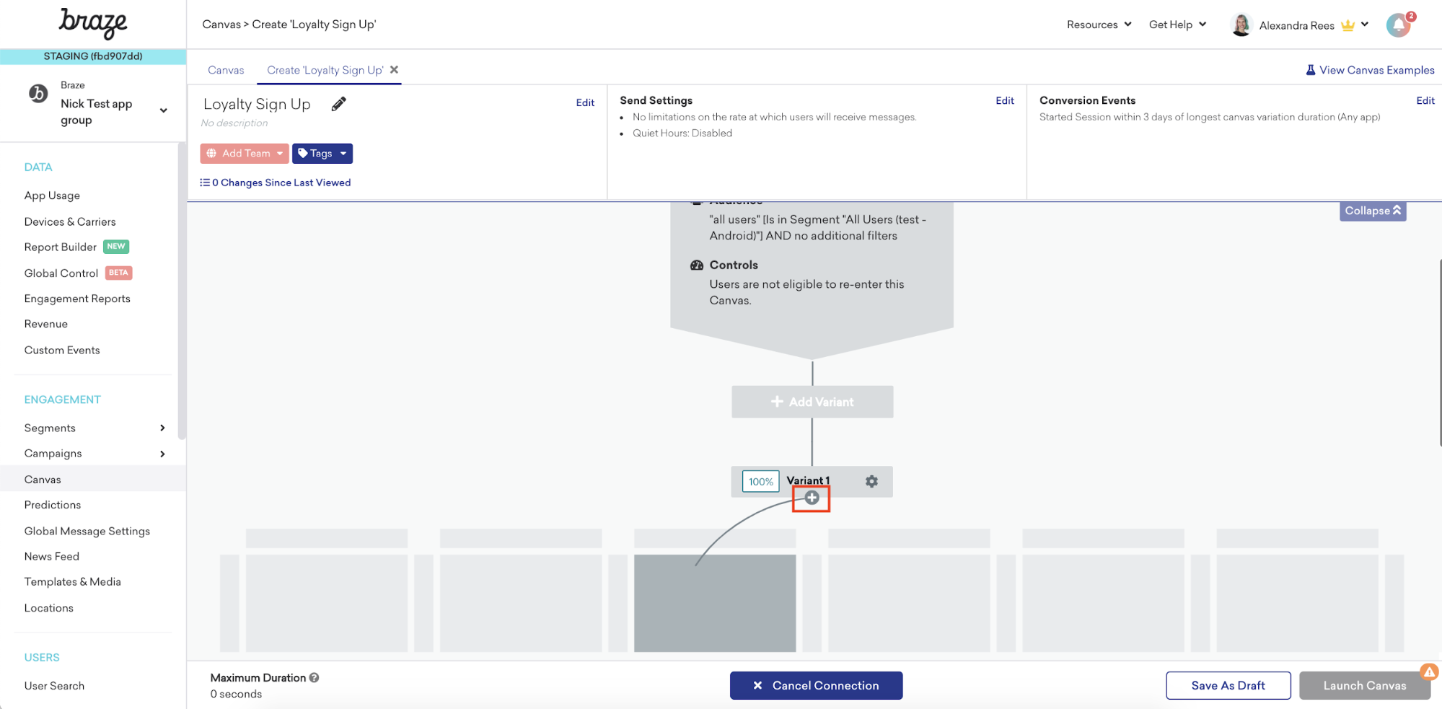1442x709 pixels.
Task: Close the Create 'Loyalty Sign Up' tab
Action: (x=394, y=70)
